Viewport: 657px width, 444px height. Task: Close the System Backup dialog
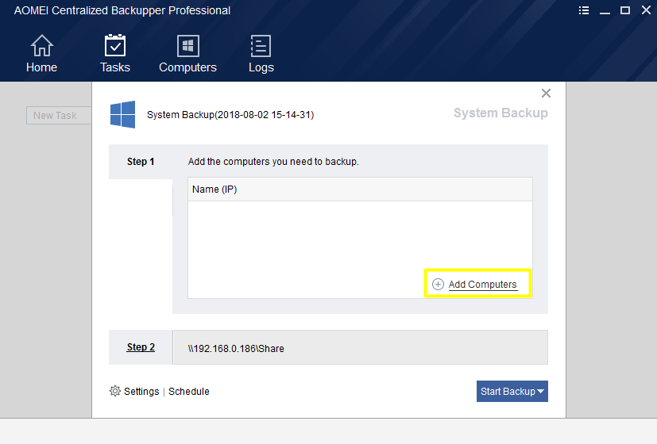point(546,94)
